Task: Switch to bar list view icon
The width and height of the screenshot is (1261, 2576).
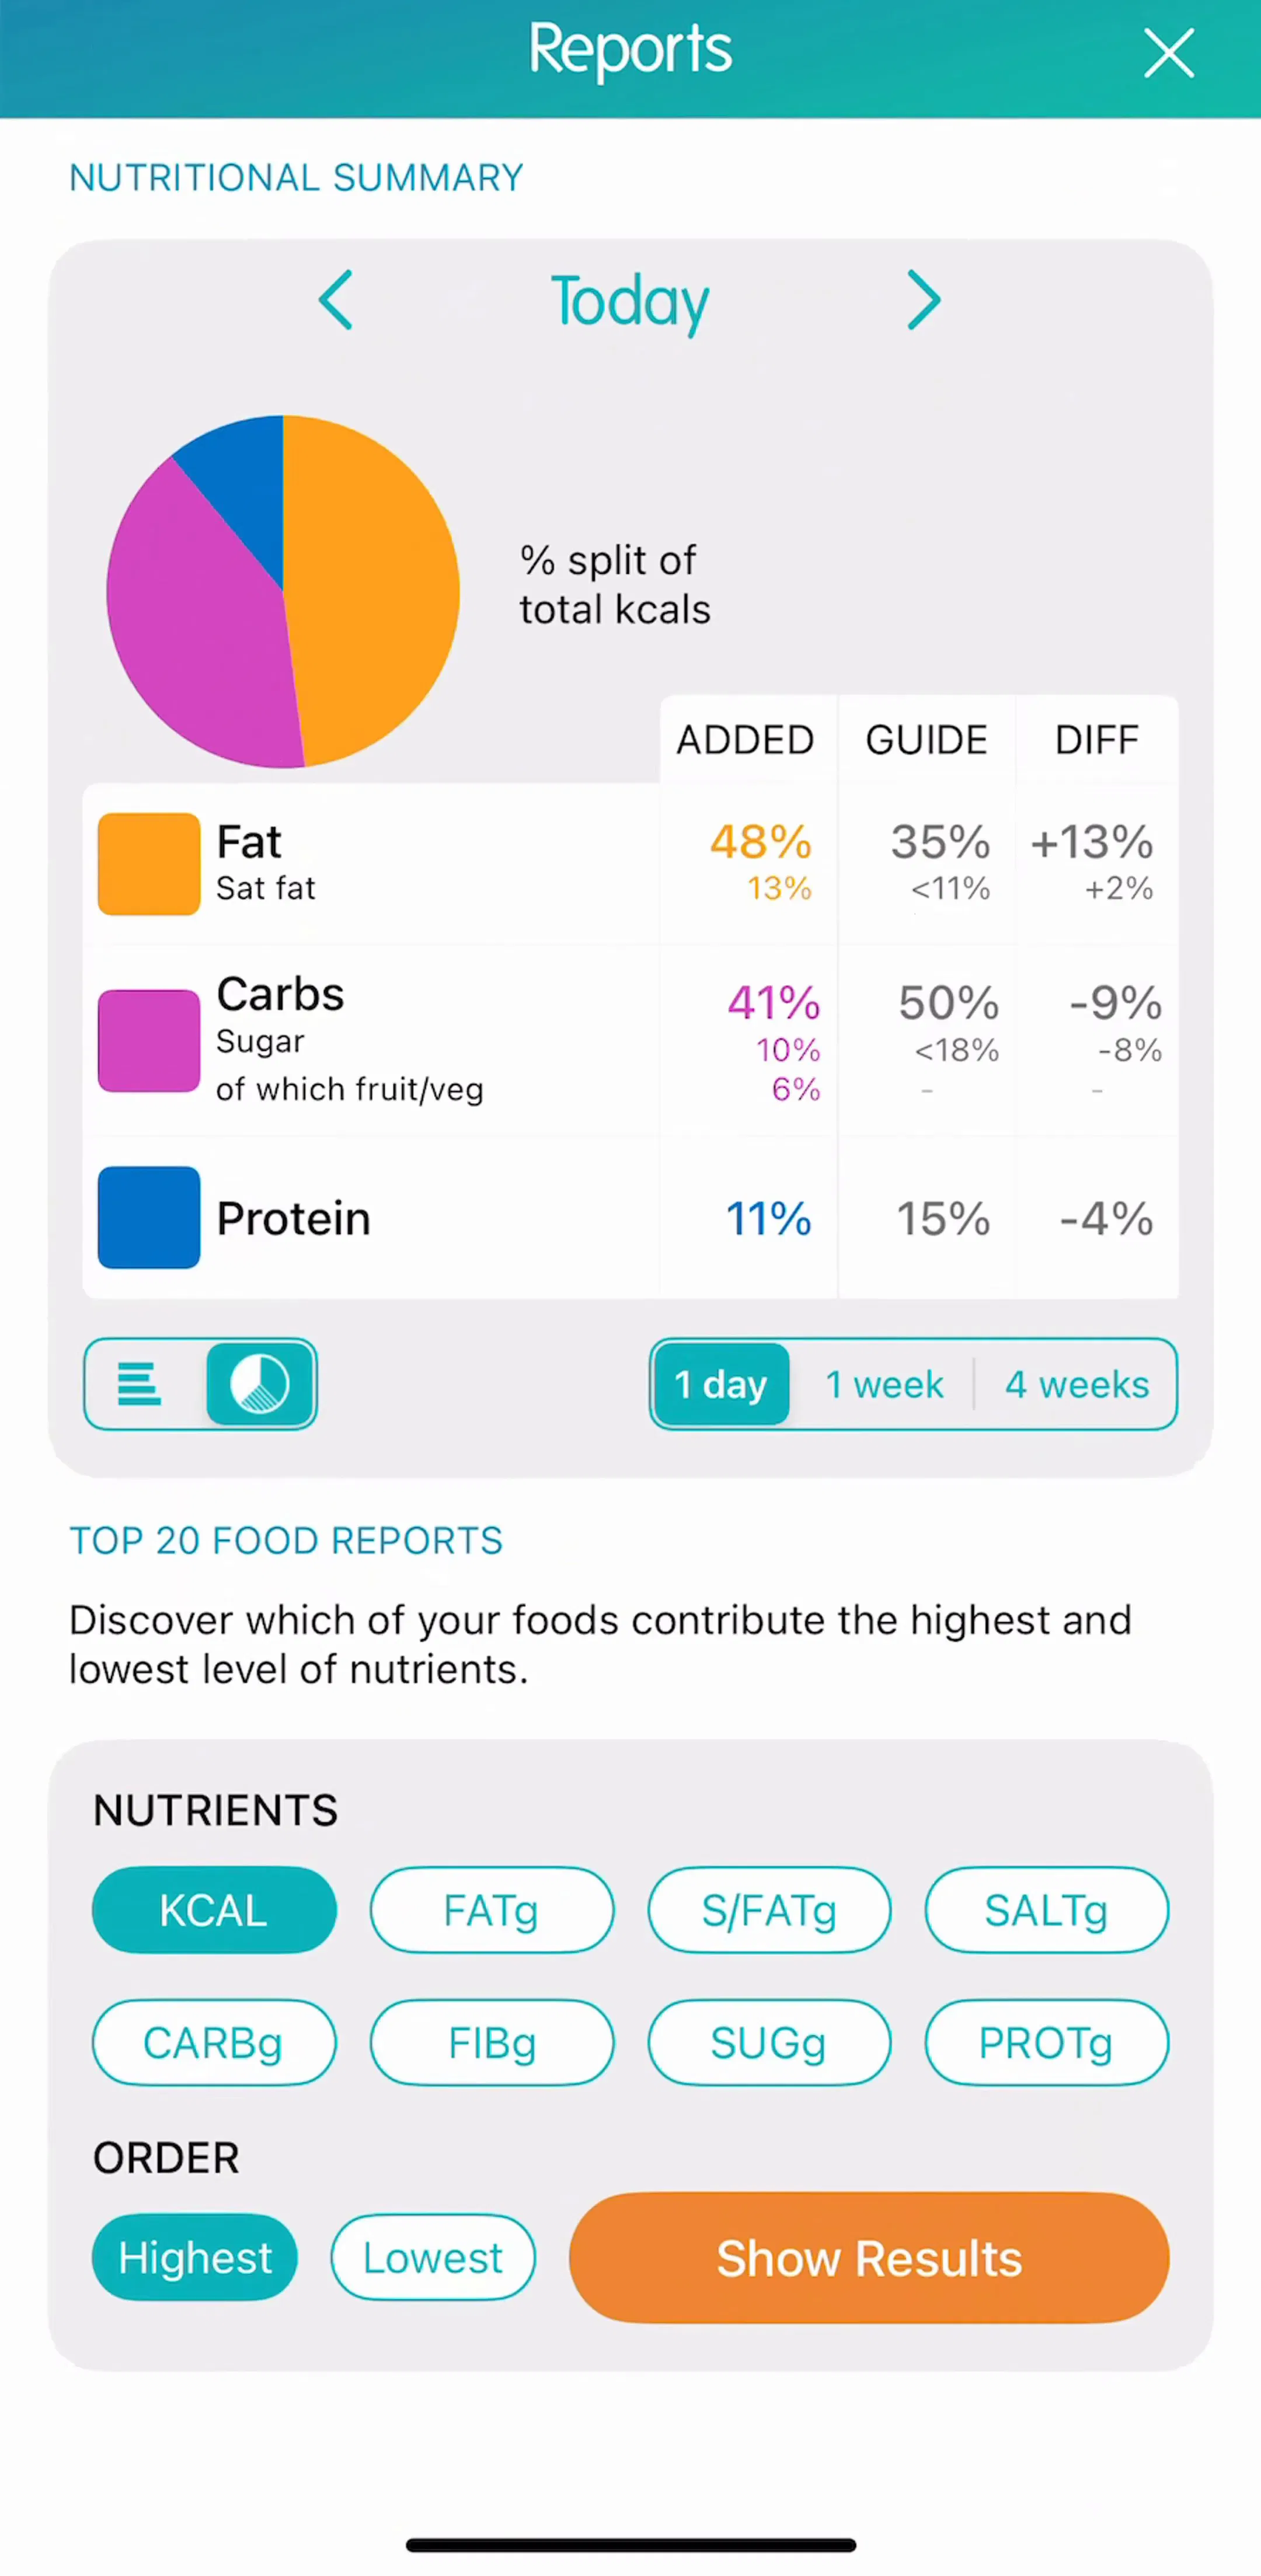Action: (140, 1384)
